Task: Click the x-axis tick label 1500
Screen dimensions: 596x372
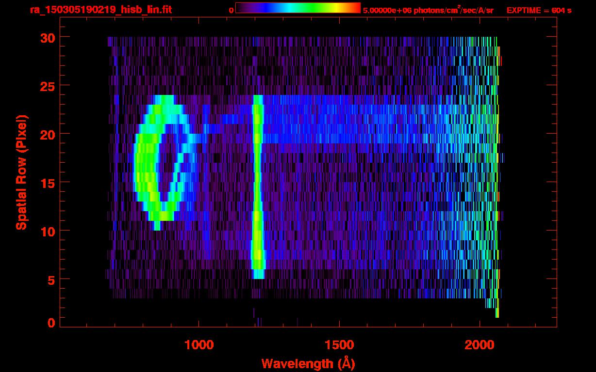Action: point(339,345)
